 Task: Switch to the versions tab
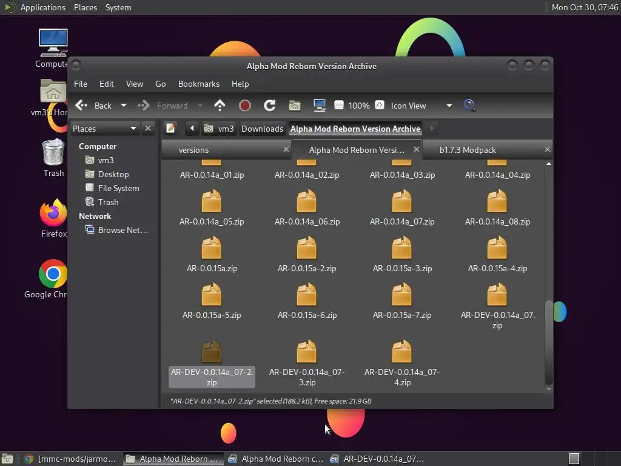193,150
